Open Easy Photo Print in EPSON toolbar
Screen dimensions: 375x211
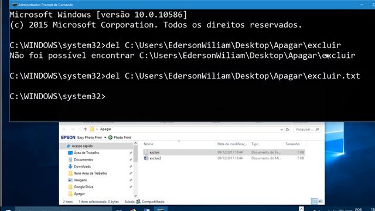tap(90, 138)
